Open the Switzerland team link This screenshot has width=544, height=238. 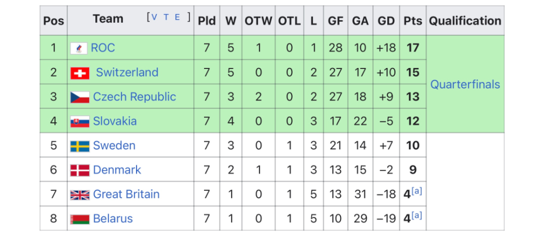127,72
